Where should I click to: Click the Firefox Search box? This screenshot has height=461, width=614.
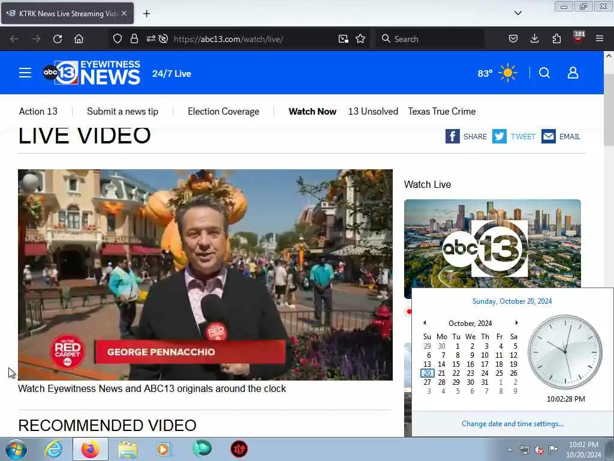429,39
